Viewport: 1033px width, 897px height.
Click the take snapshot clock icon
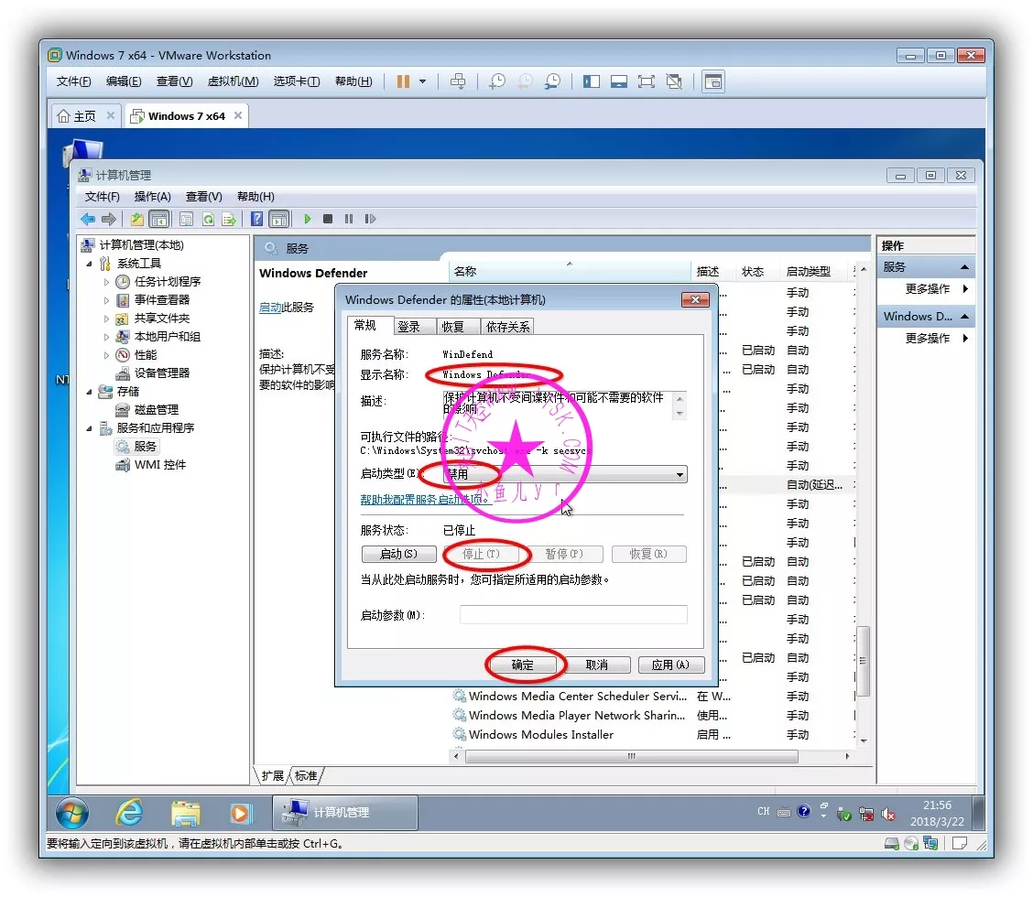[496, 81]
